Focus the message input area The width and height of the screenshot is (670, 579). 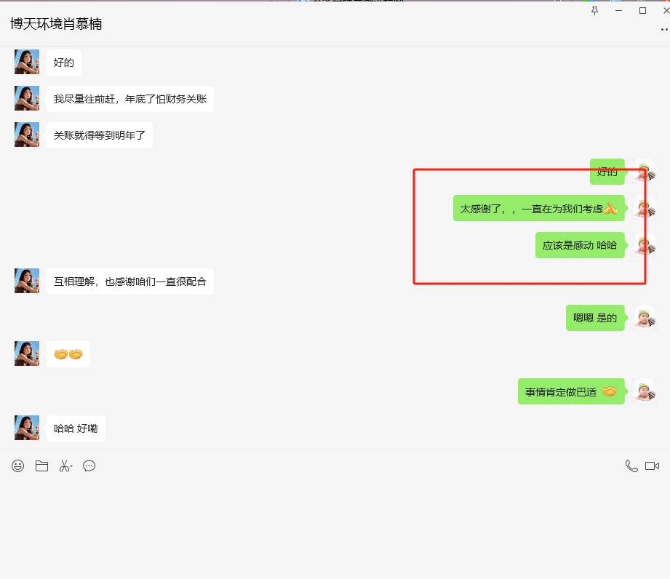pos(335,524)
